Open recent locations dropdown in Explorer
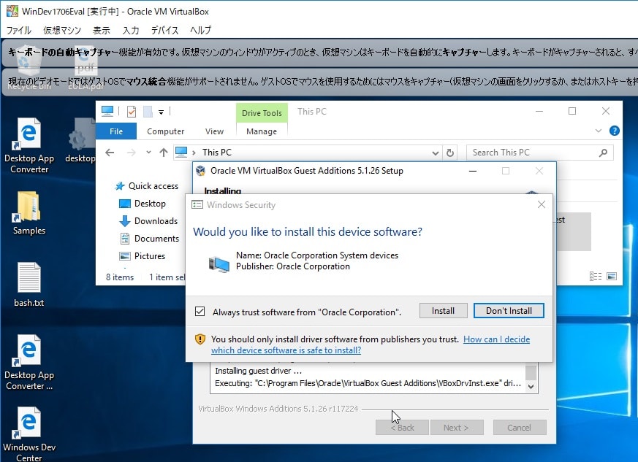This screenshot has height=462, width=638. click(x=148, y=153)
